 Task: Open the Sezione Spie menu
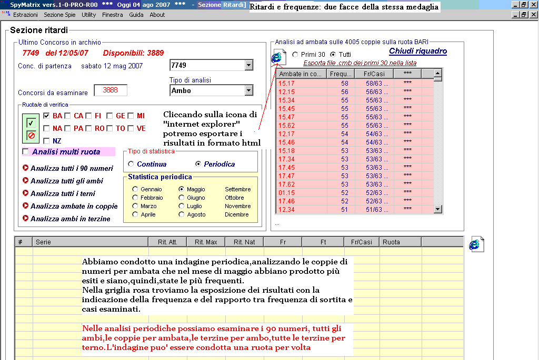[59, 15]
